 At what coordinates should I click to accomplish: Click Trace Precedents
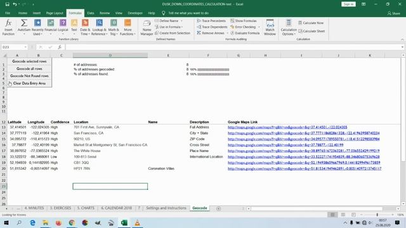click(x=211, y=21)
